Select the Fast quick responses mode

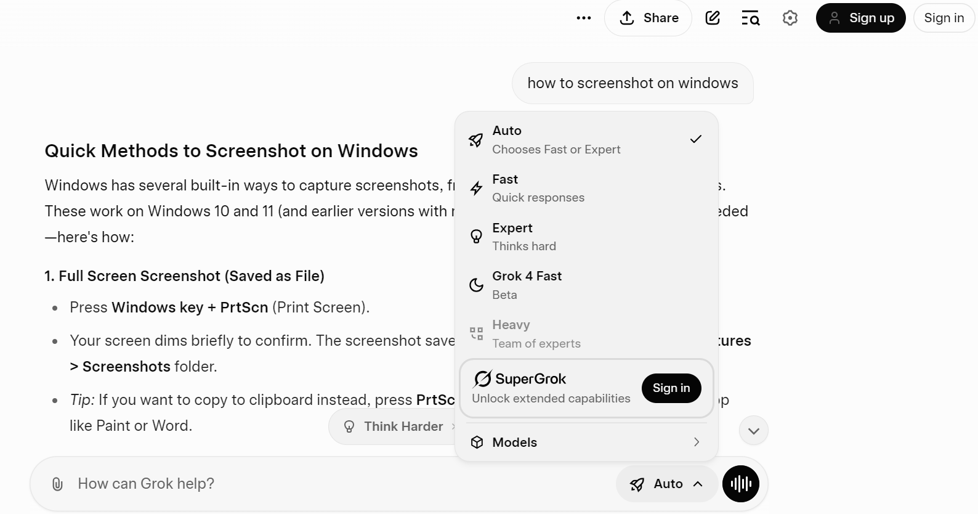(586, 188)
